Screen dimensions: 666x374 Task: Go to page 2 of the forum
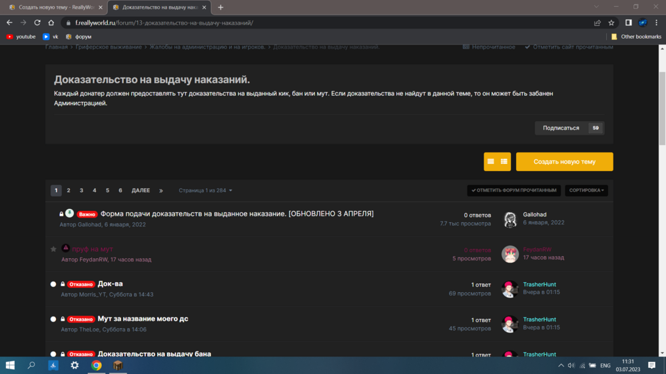(69, 190)
